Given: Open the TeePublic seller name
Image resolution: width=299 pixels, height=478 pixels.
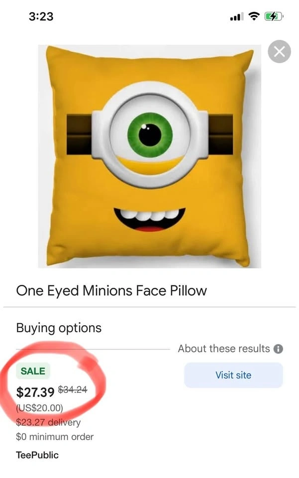Looking at the screenshot, I should pyautogui.click(x=37, y=455).
